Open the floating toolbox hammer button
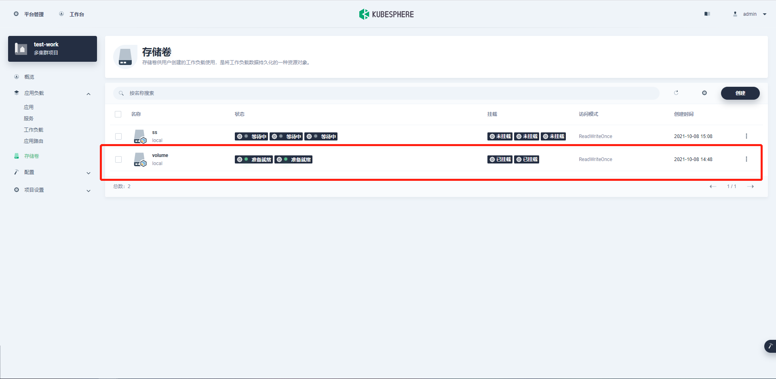Screen dimensions: 776x379 [770, 346]
